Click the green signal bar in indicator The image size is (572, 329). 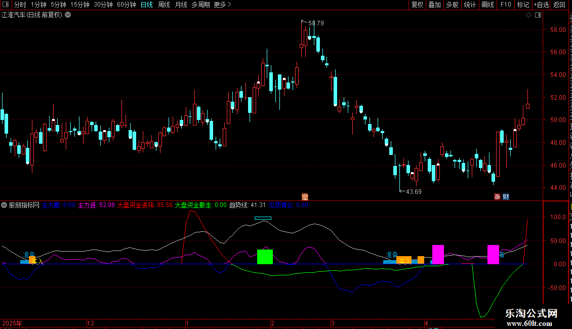click(x=265, y=257)
